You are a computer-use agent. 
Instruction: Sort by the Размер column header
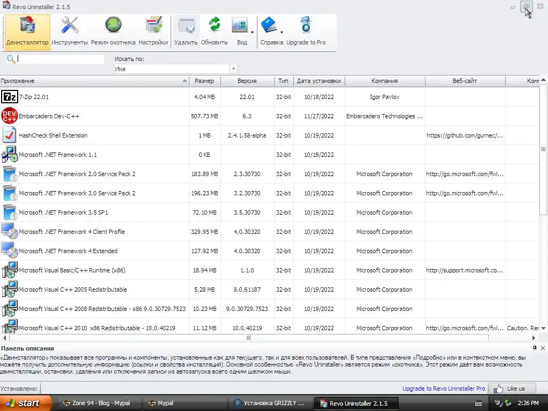[x=204, y=81]
